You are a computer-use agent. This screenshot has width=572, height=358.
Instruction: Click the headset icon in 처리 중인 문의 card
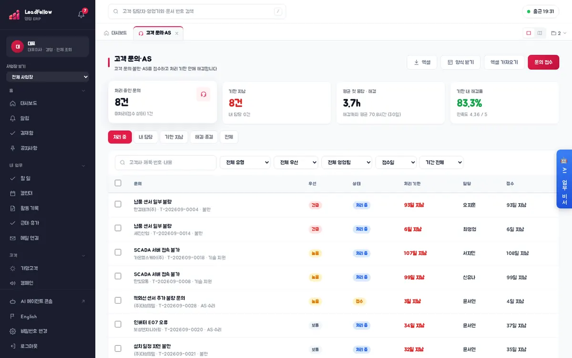click(x=204, y=95)
